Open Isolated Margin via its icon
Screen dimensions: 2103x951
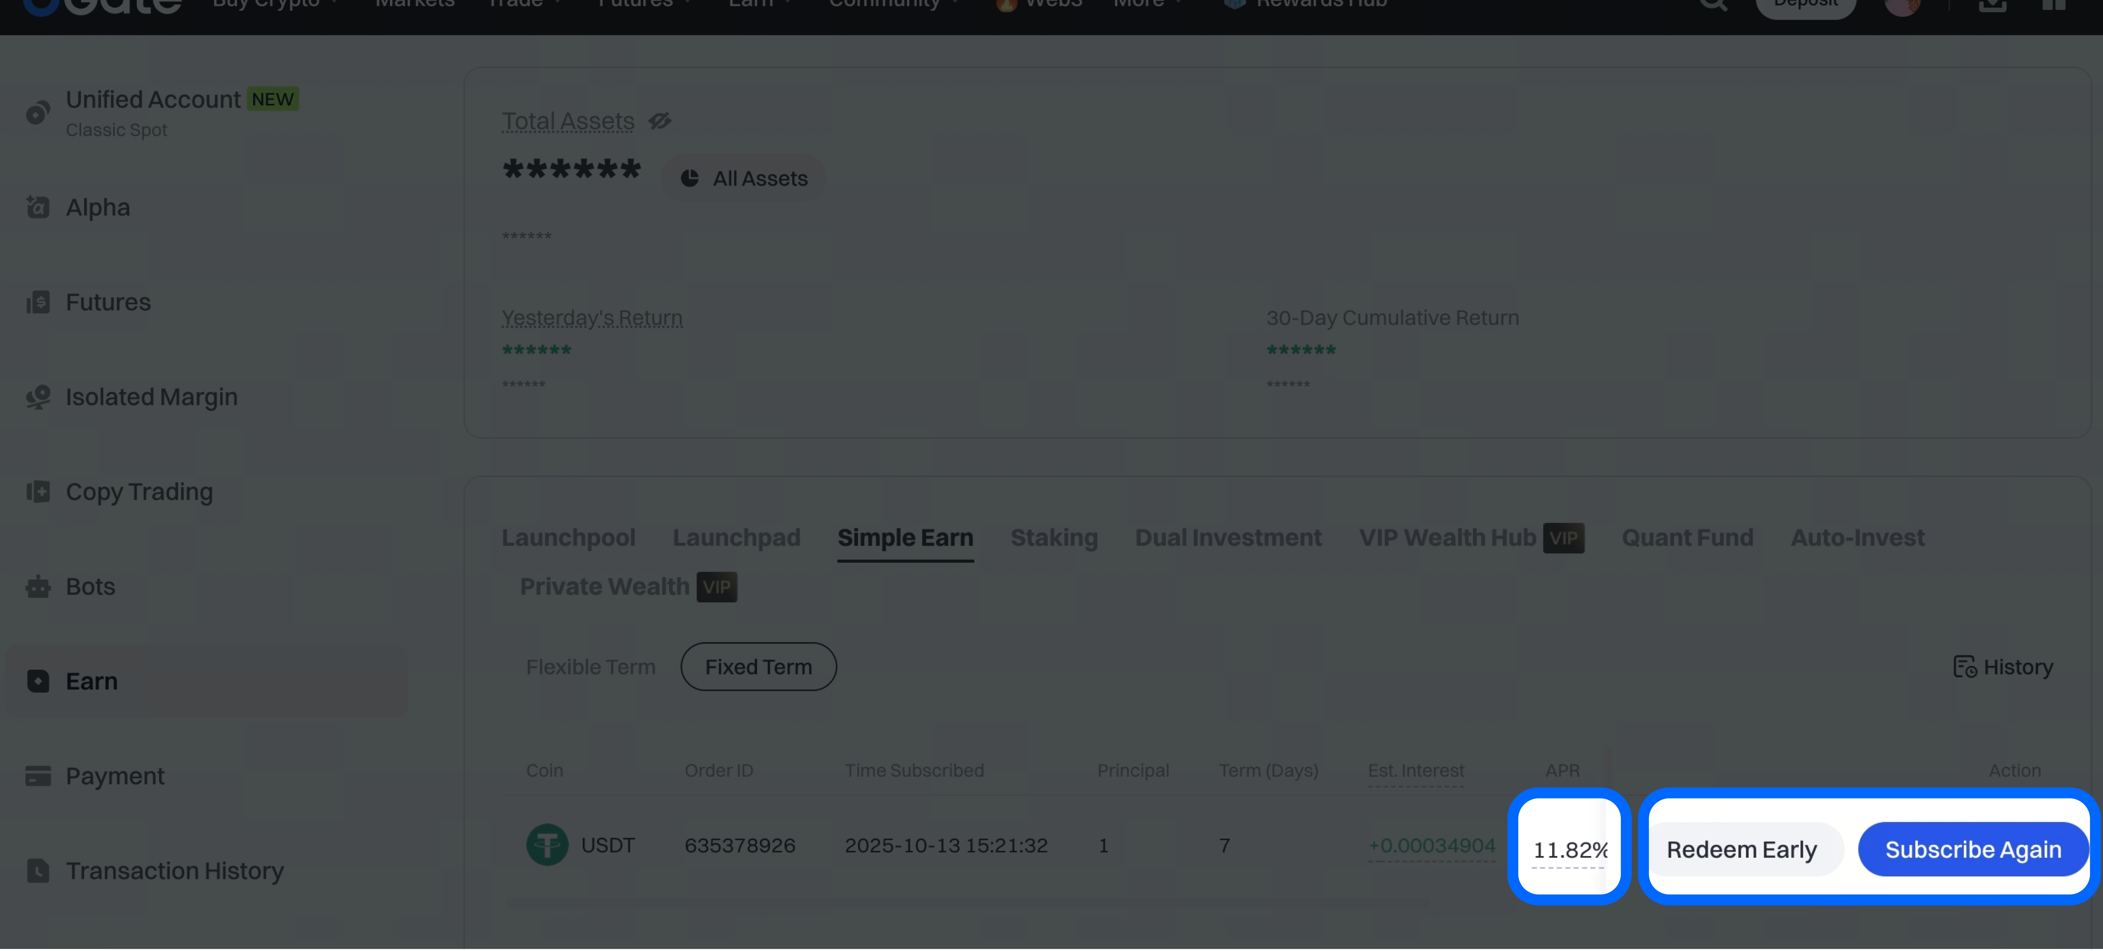[38, 397]
